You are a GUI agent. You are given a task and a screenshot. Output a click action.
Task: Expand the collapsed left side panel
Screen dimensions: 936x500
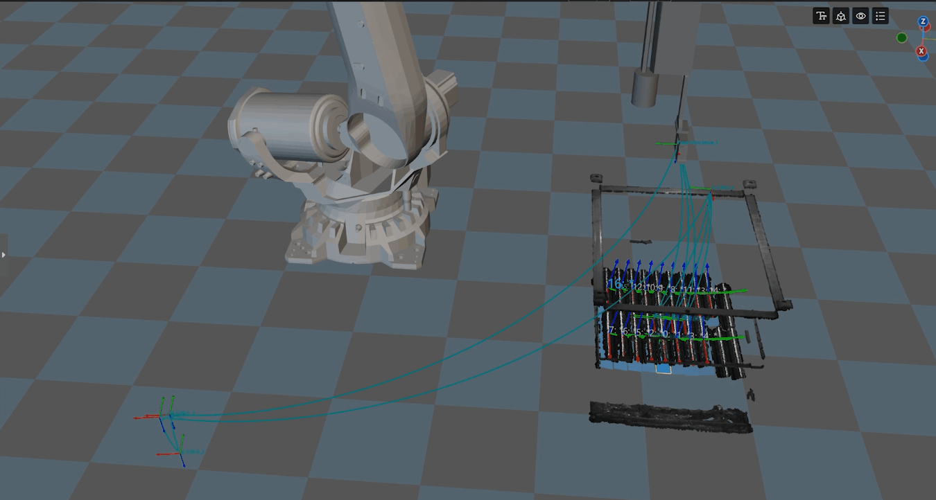pos(3,255)
